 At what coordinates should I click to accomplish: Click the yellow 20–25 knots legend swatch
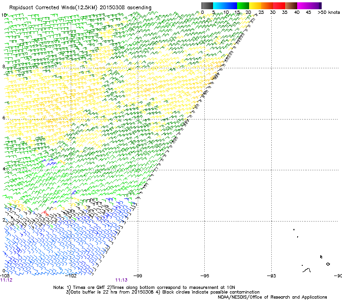pos(255,6)
